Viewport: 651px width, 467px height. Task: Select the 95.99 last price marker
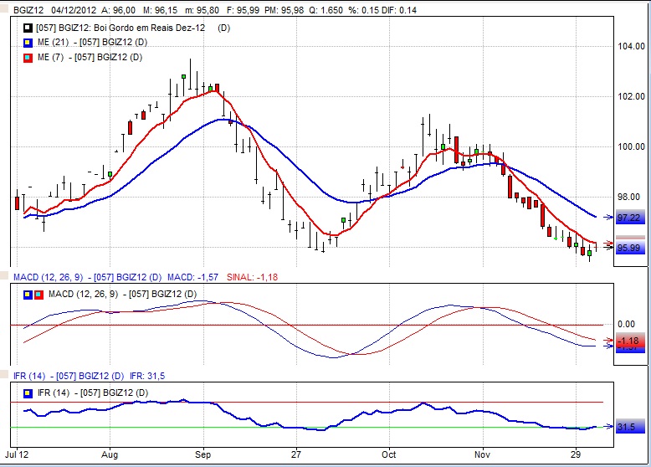[628, 248]
